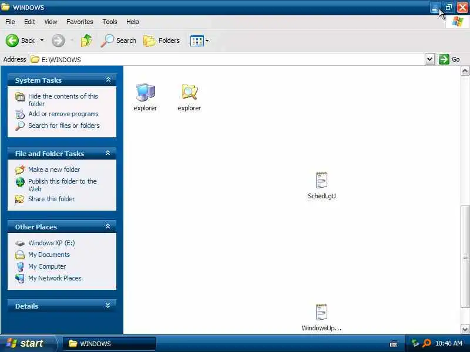Click the green network tray icon

click(x=415, y=343)
